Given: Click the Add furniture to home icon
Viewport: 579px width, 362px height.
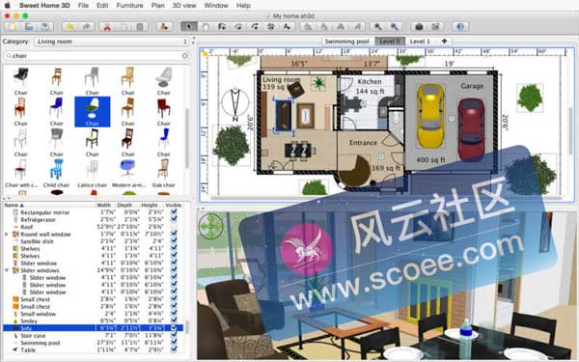Looking at the screenshot, I should [x=164, y=27].
